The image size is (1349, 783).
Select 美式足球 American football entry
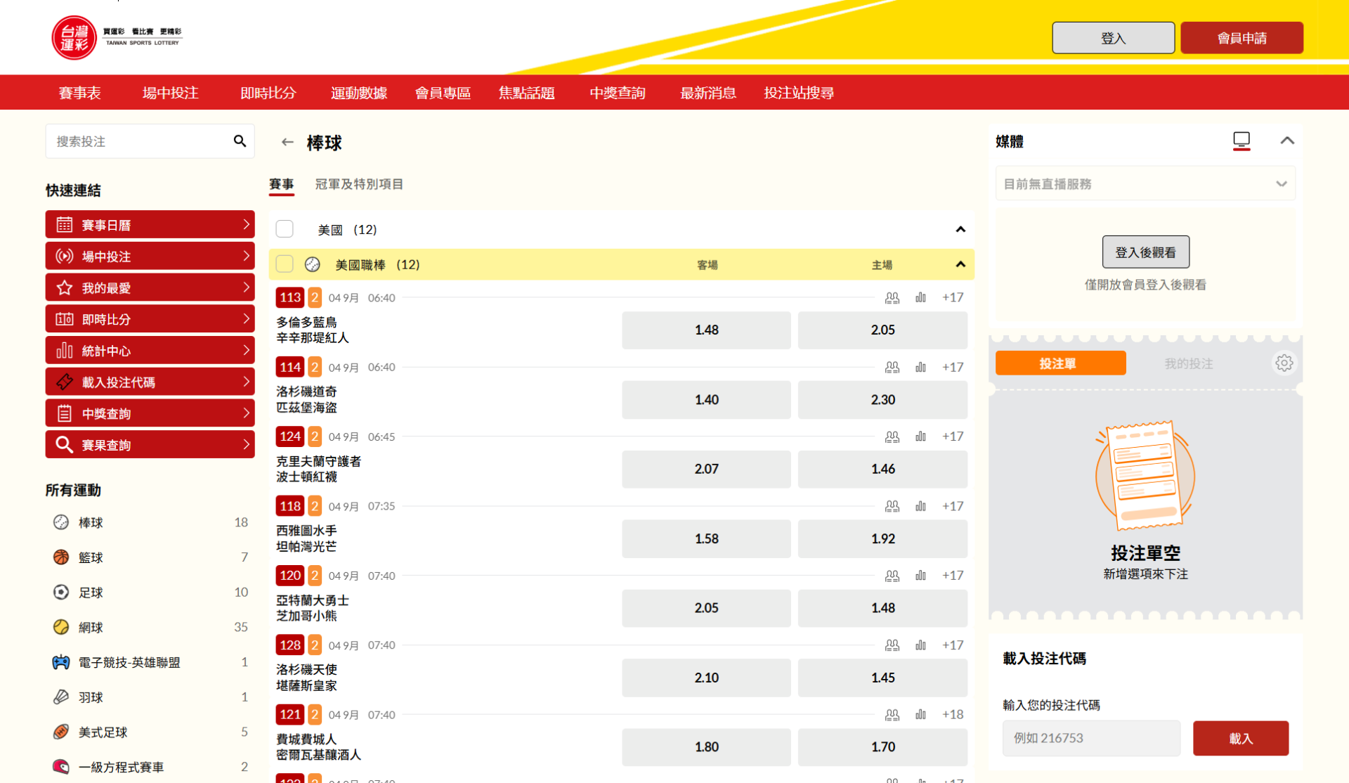(x=150, y=732)
